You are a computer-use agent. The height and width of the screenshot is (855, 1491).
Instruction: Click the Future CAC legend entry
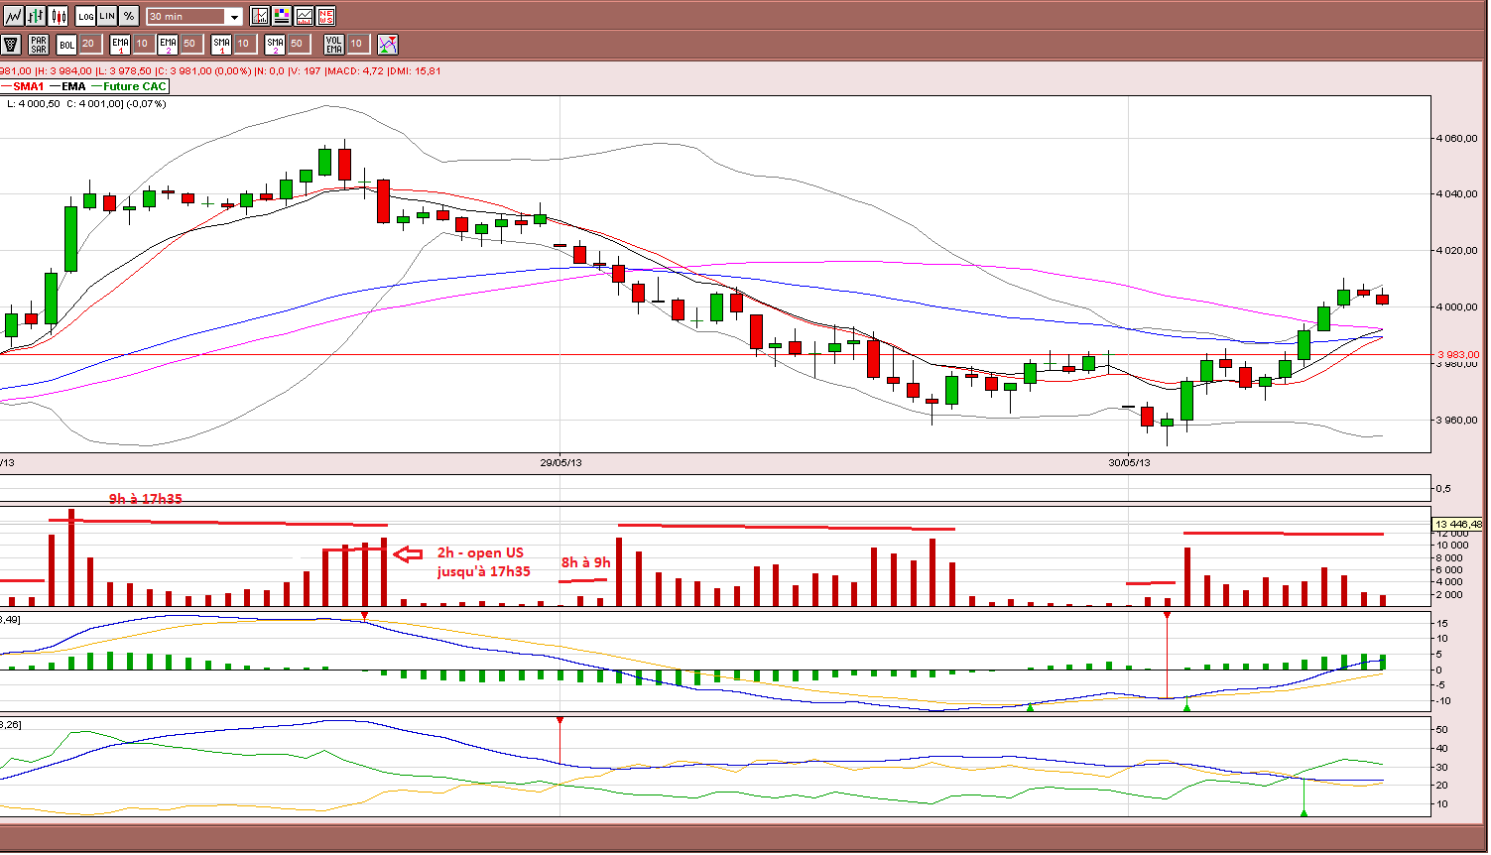point(129,86)
